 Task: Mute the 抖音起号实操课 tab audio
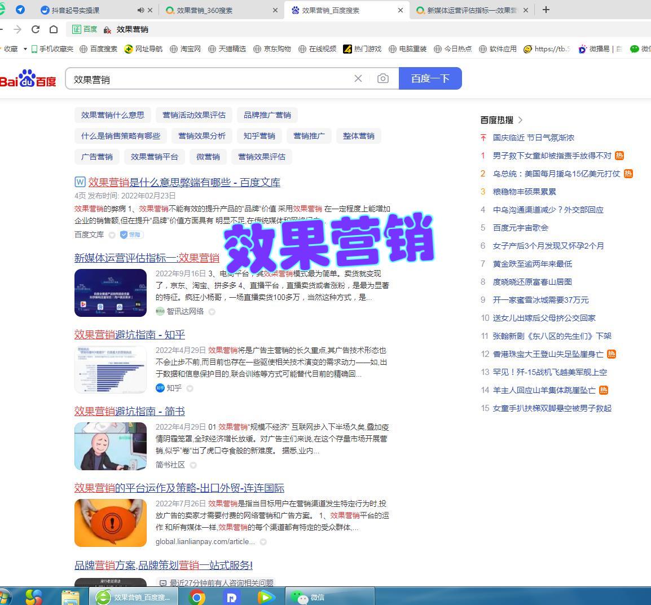coord(140,10)
